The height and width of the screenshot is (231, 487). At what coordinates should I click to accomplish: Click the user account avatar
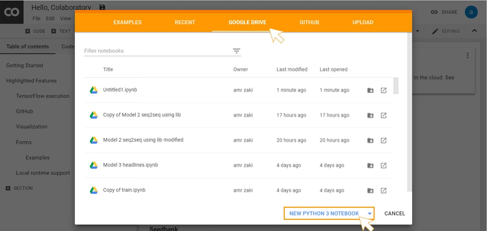(471, 12)
